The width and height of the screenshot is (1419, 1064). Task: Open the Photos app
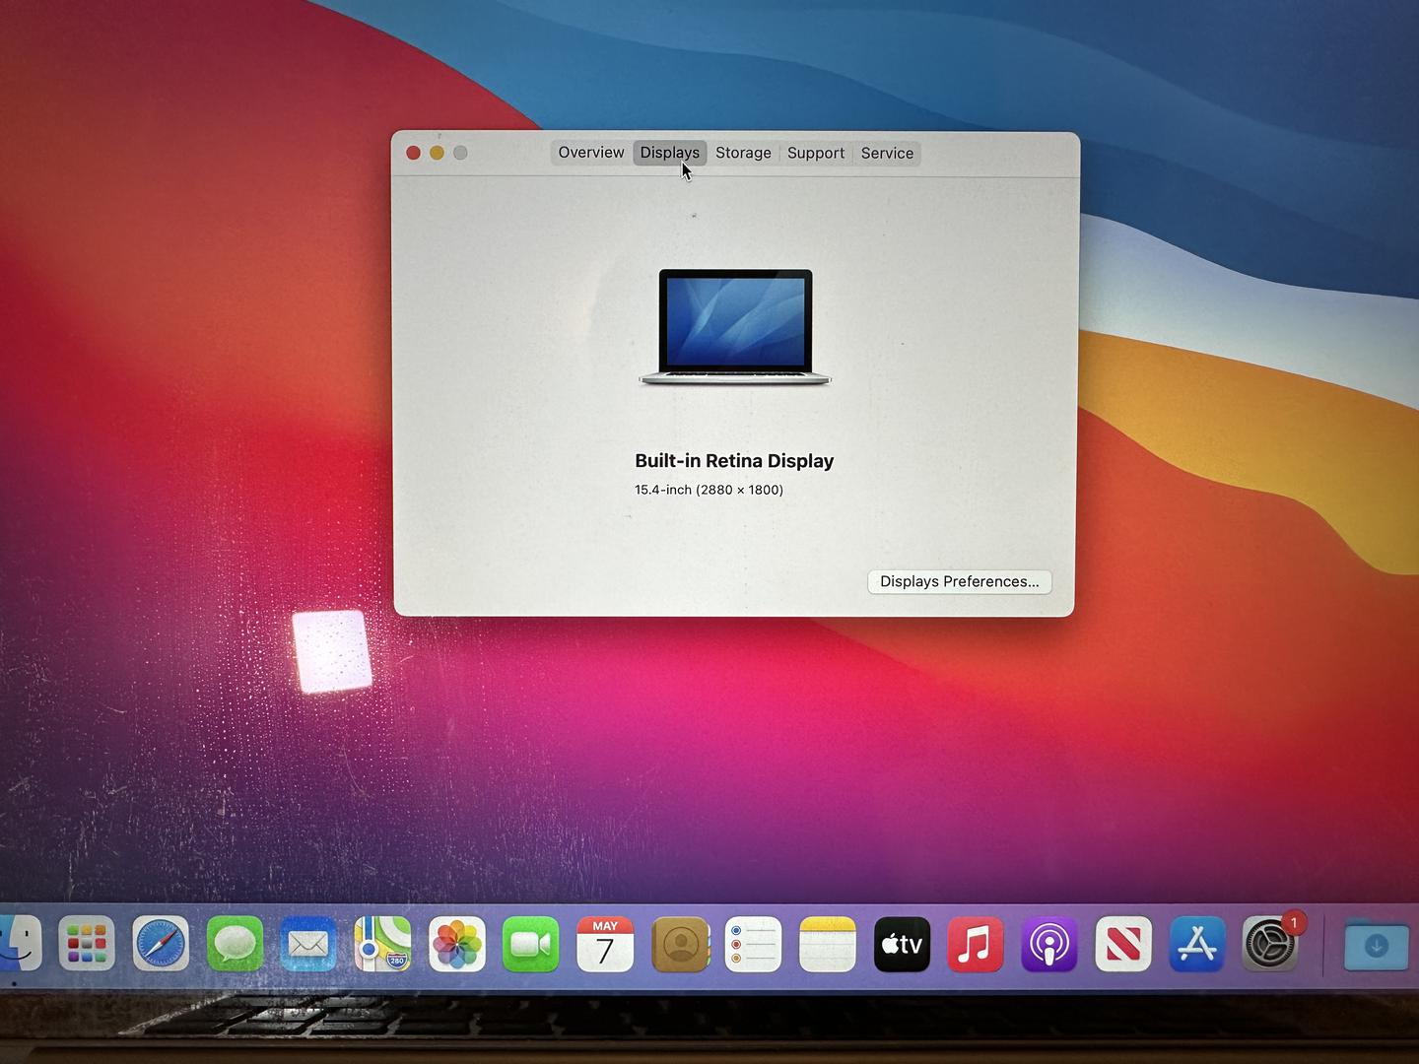point(457,944)
